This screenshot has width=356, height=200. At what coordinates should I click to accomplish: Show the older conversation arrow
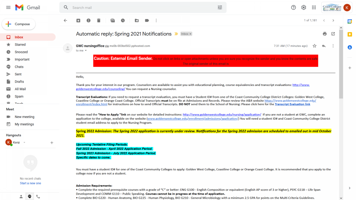(333, 20)
